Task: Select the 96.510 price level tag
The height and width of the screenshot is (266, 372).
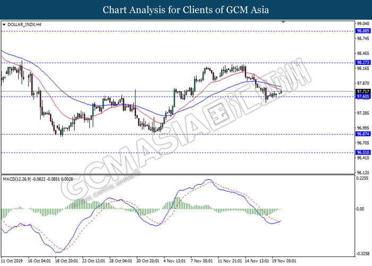Action: click(x=362, y=152)
